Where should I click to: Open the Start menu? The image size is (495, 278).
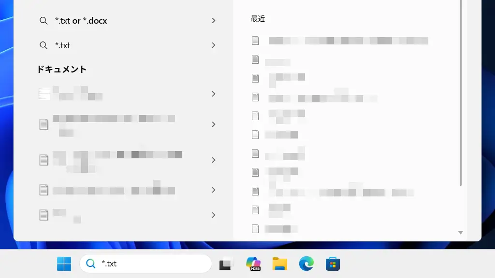click(63, 264)
